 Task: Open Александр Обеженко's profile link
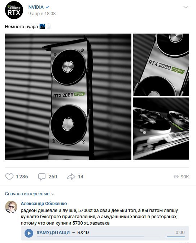click(44, 204)
